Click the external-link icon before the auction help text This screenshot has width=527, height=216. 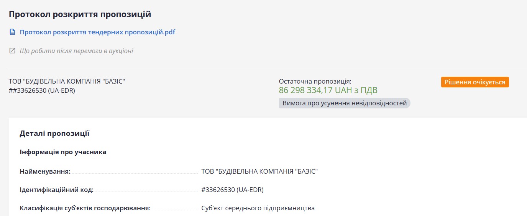click(x=12, y=51)
